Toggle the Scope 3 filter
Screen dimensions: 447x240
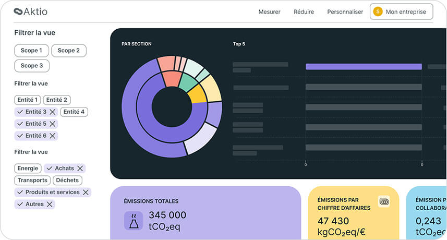(x=32, y=66)
